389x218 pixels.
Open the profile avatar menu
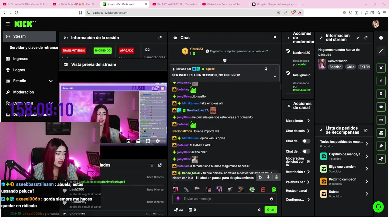(x=376, y=24)
